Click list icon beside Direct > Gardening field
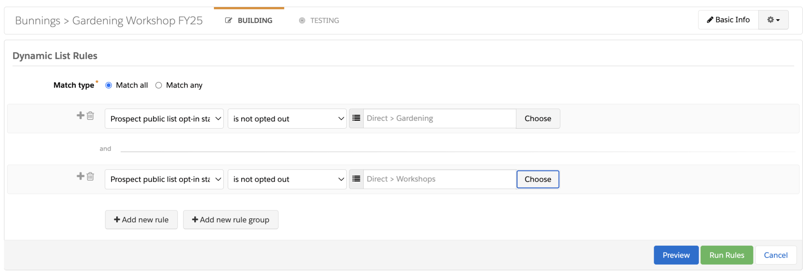Viewport: 807px width, 276px height. [356, 118]
